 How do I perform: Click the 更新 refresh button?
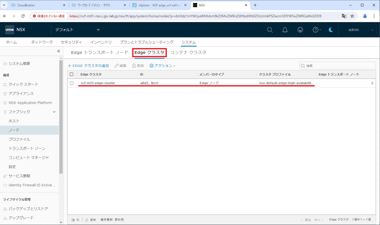tap(91, 220)
